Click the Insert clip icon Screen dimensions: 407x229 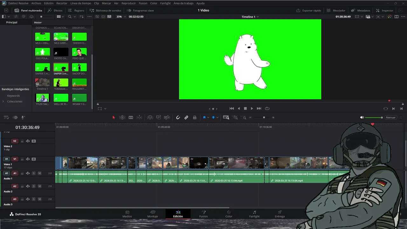150,117
